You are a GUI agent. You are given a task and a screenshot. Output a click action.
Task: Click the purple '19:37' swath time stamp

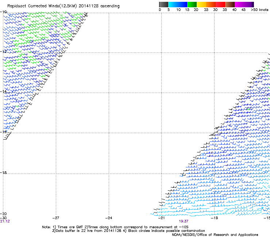click(184, 221)
